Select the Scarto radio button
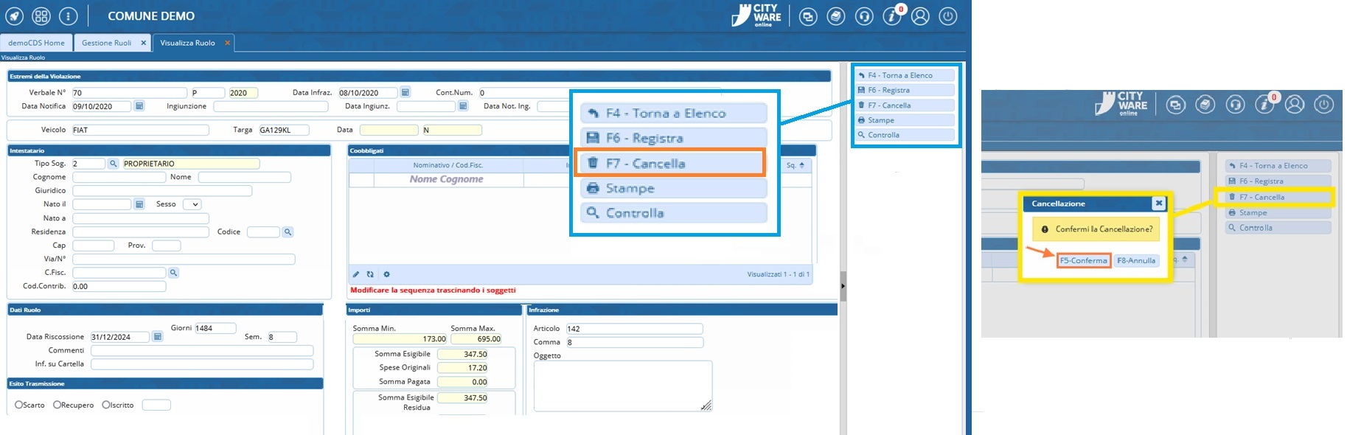The height and width of the screenshot is (435, 1347). coord(19,405)
